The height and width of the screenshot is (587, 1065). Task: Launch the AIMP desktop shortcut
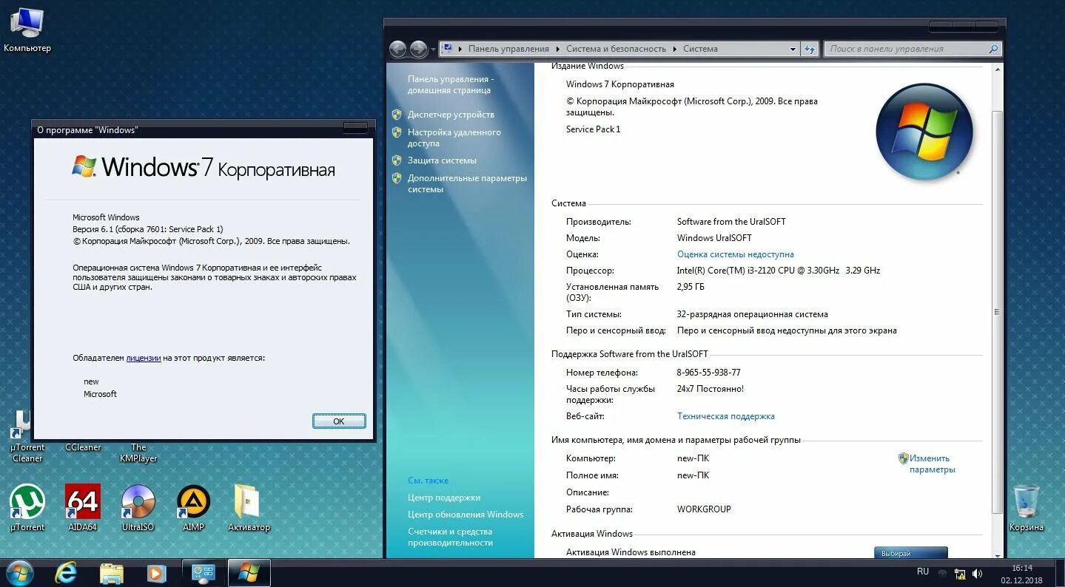click(x=194, y=507)
